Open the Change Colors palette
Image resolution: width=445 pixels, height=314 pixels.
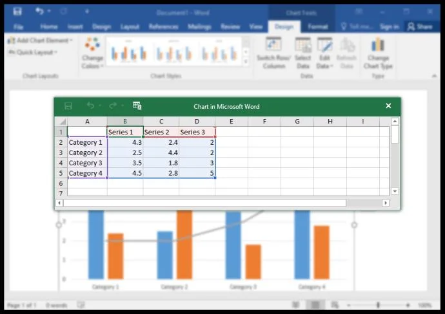pos(92,53)
